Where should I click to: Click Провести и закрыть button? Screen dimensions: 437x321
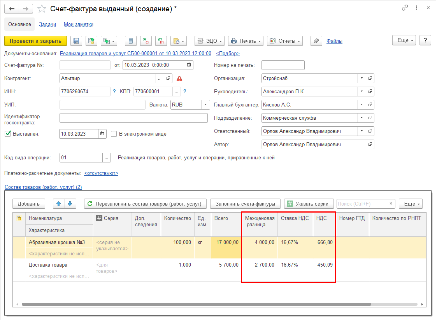pyautogui.click(x=35, y=41)
